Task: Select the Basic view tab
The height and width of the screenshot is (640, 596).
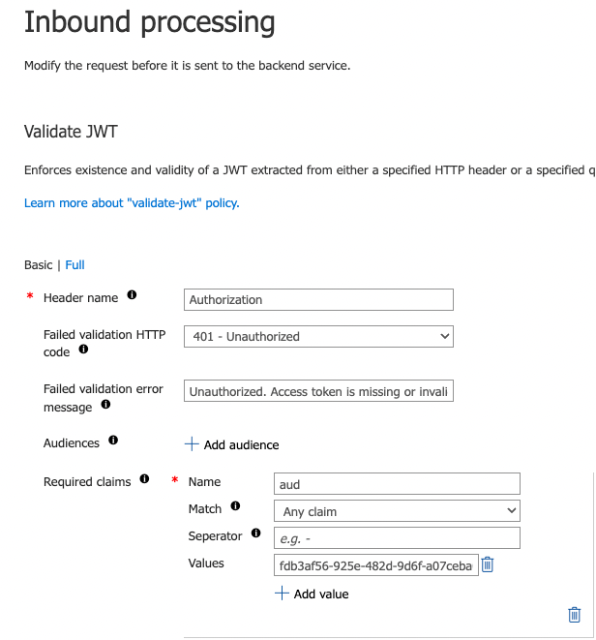Action: [x=39, y=265]
